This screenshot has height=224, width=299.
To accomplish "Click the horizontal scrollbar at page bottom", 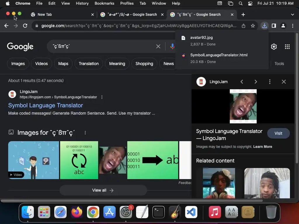I will pyautogui.click(x=132, y=201).
